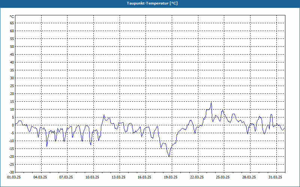This screenshot has height=187, width=300.
Task: Click the -20 value on the y-axis
Action: (x=12, y=156)
